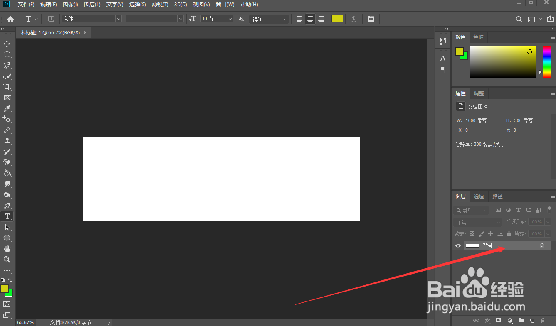Open the 文件(F) menu
The width and height of the screenshot is (556, 326).
tap(26, 5)
